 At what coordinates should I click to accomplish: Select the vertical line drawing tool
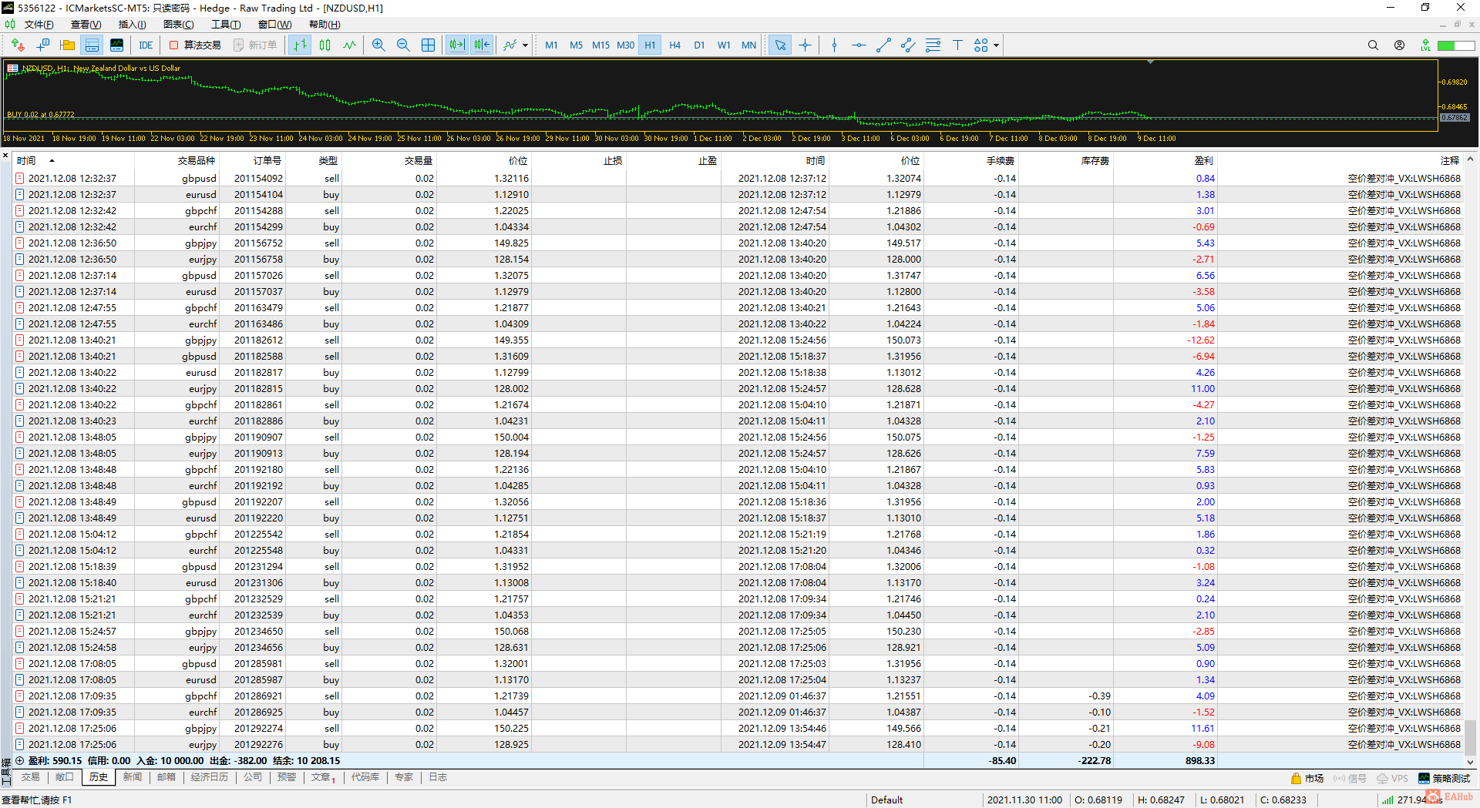[x=834, y=45]
